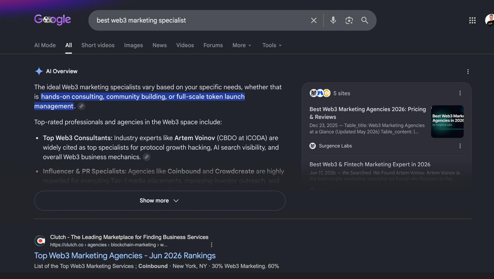Clear the search box with X icon
Image resolution: width=494 pixels, height=279 pixels.
(314, 20)
